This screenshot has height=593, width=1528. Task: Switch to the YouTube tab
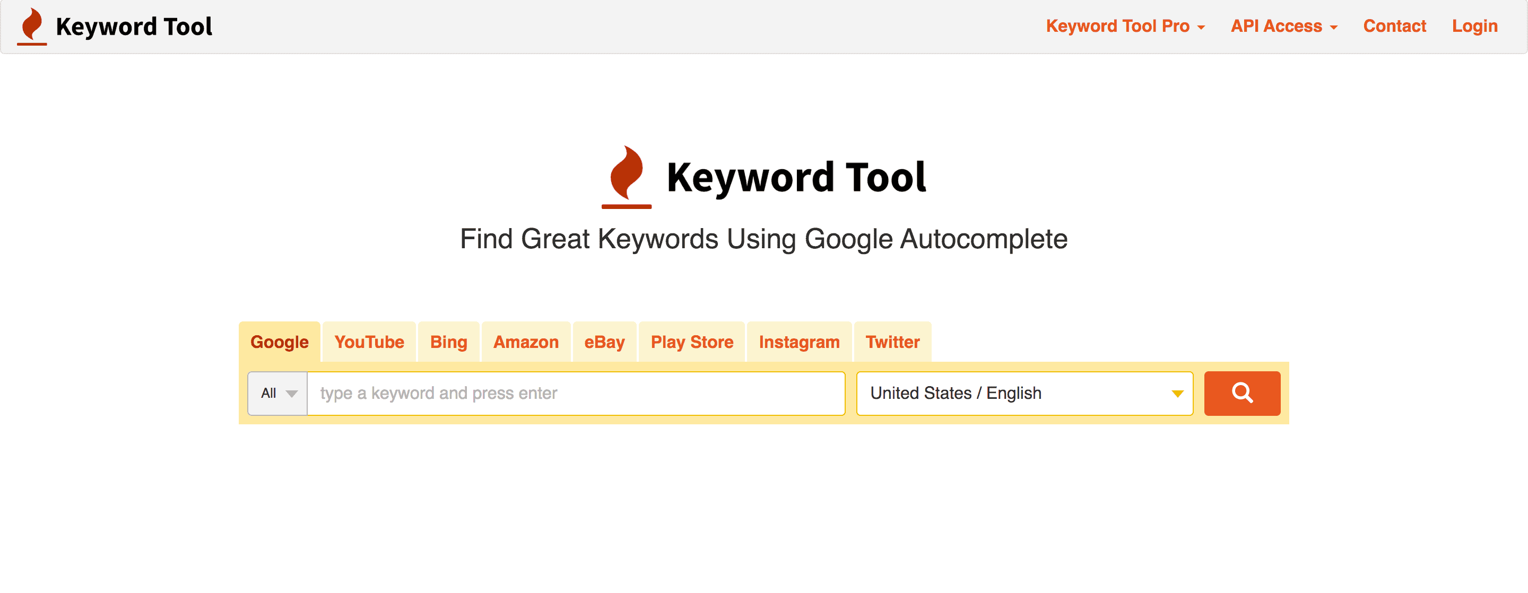pos(369,342)
